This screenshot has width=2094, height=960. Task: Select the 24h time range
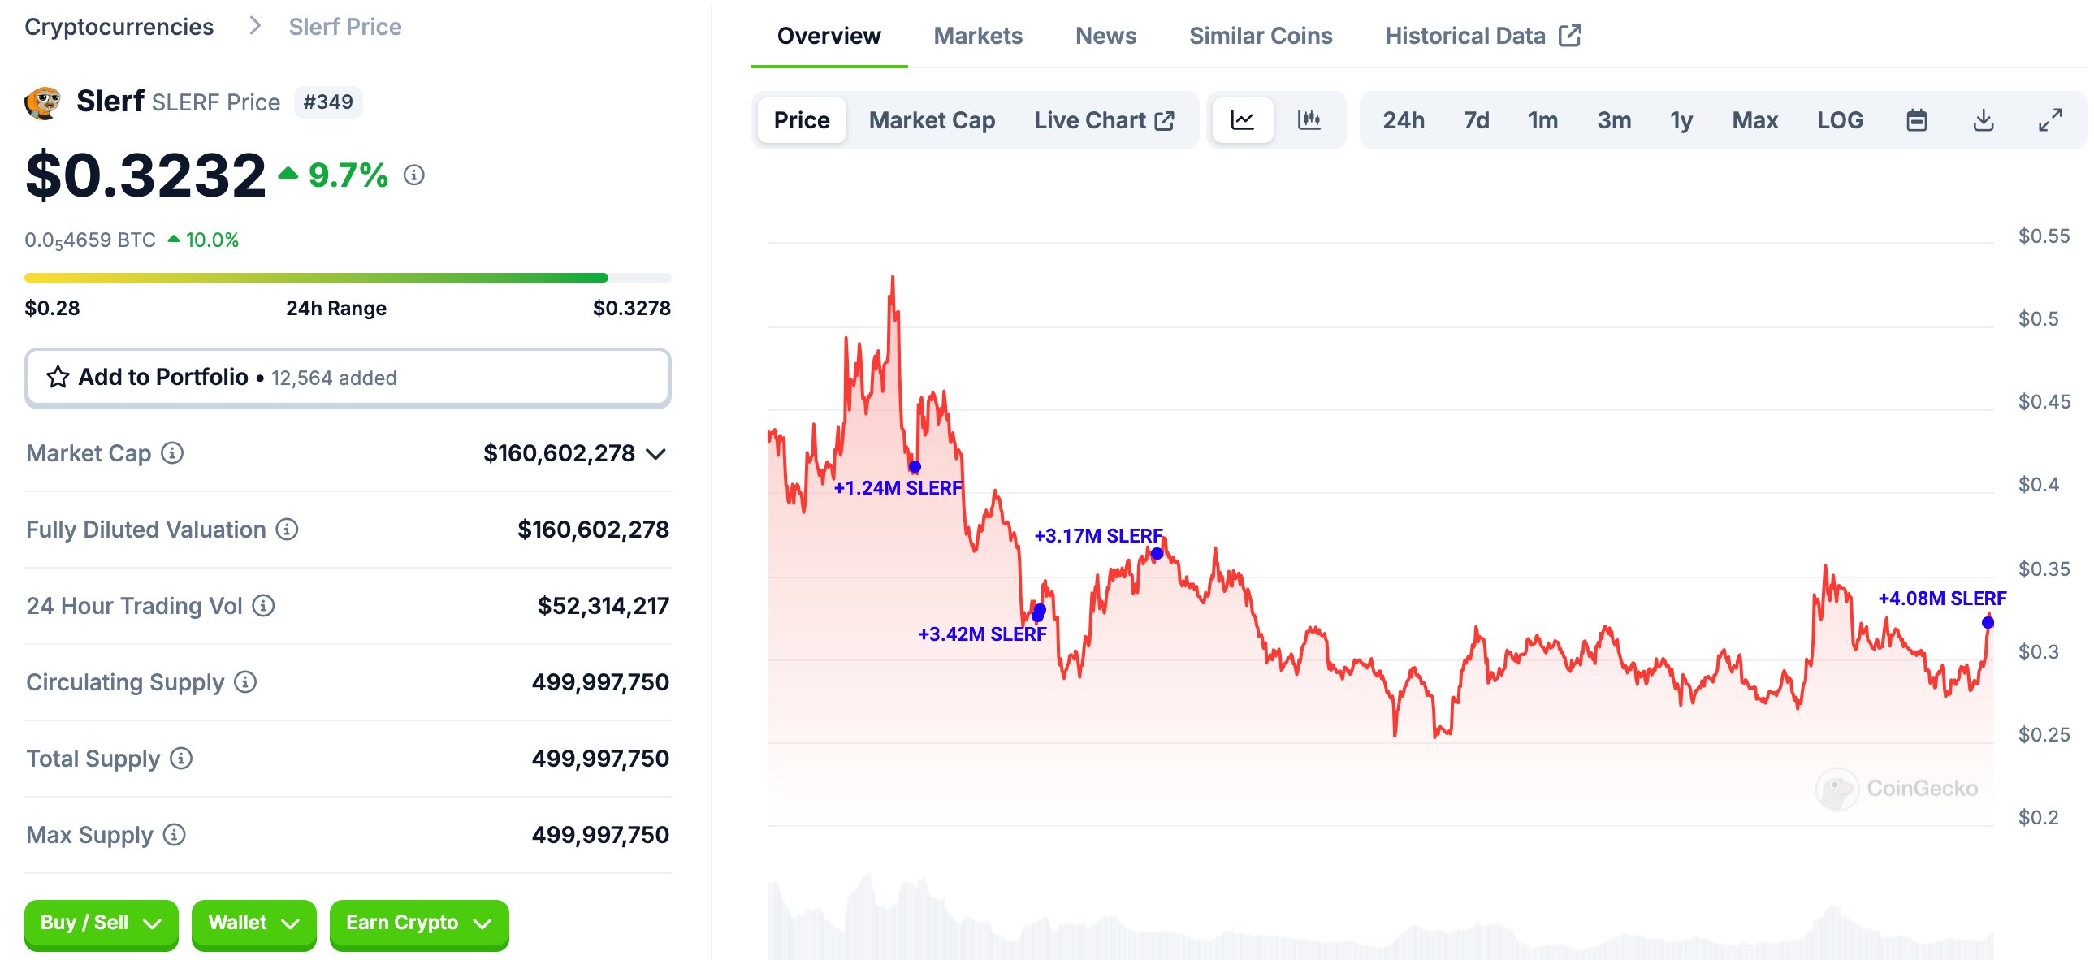[x=1403, y=120]
